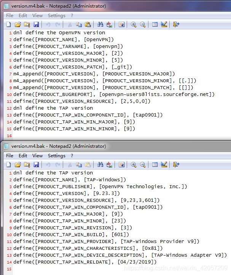Screen dimensions: 231x275
Task: Open View menu in lower Notepad2 window
Action: coord(38,156)
